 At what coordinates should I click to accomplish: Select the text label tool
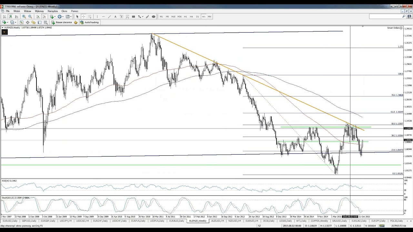121,16
